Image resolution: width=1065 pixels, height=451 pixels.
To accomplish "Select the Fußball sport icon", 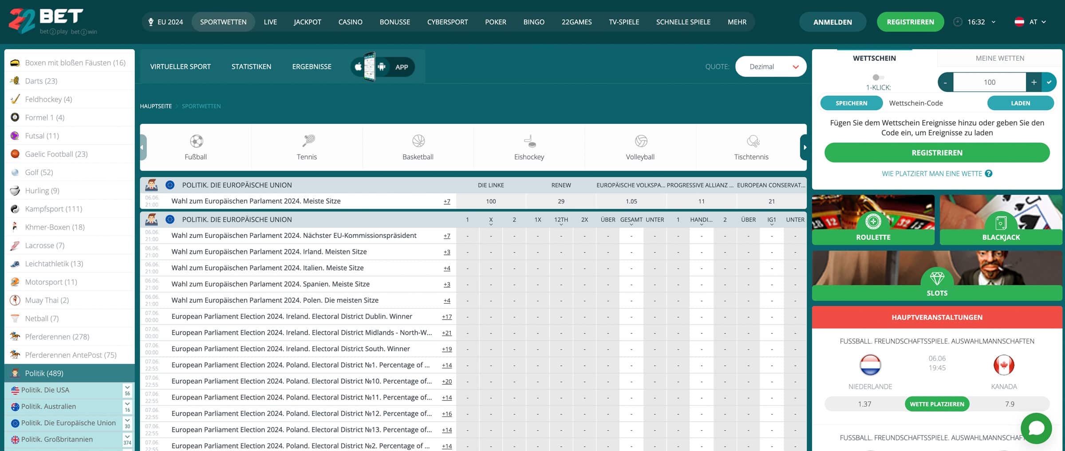I will 196,147.
